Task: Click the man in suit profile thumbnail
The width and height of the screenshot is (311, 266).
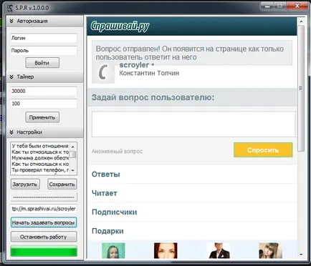Action: [x=218, y=250]
